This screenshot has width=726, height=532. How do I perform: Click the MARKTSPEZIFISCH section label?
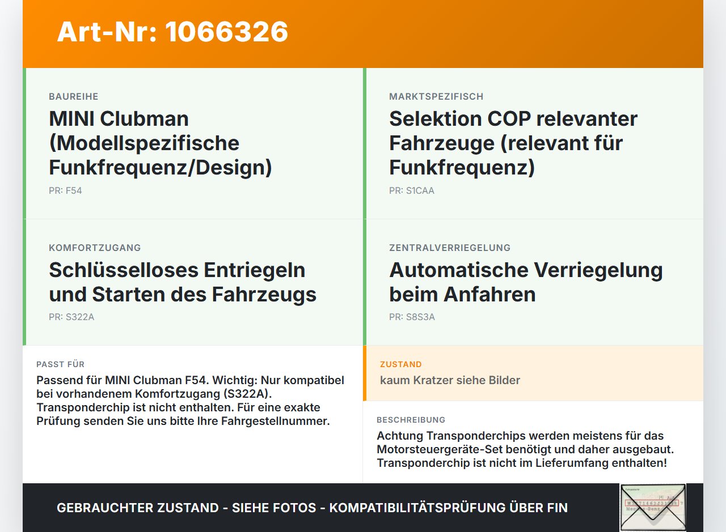(x=436, y=97)
